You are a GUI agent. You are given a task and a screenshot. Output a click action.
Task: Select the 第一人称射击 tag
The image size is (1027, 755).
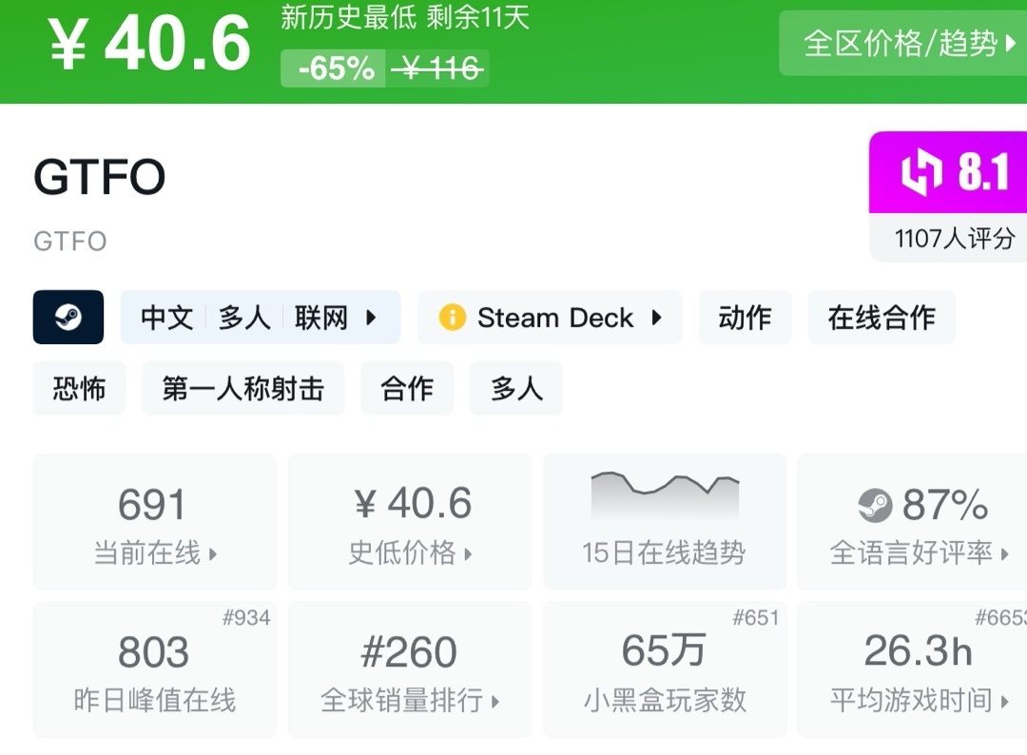click(x=243, y=388)
